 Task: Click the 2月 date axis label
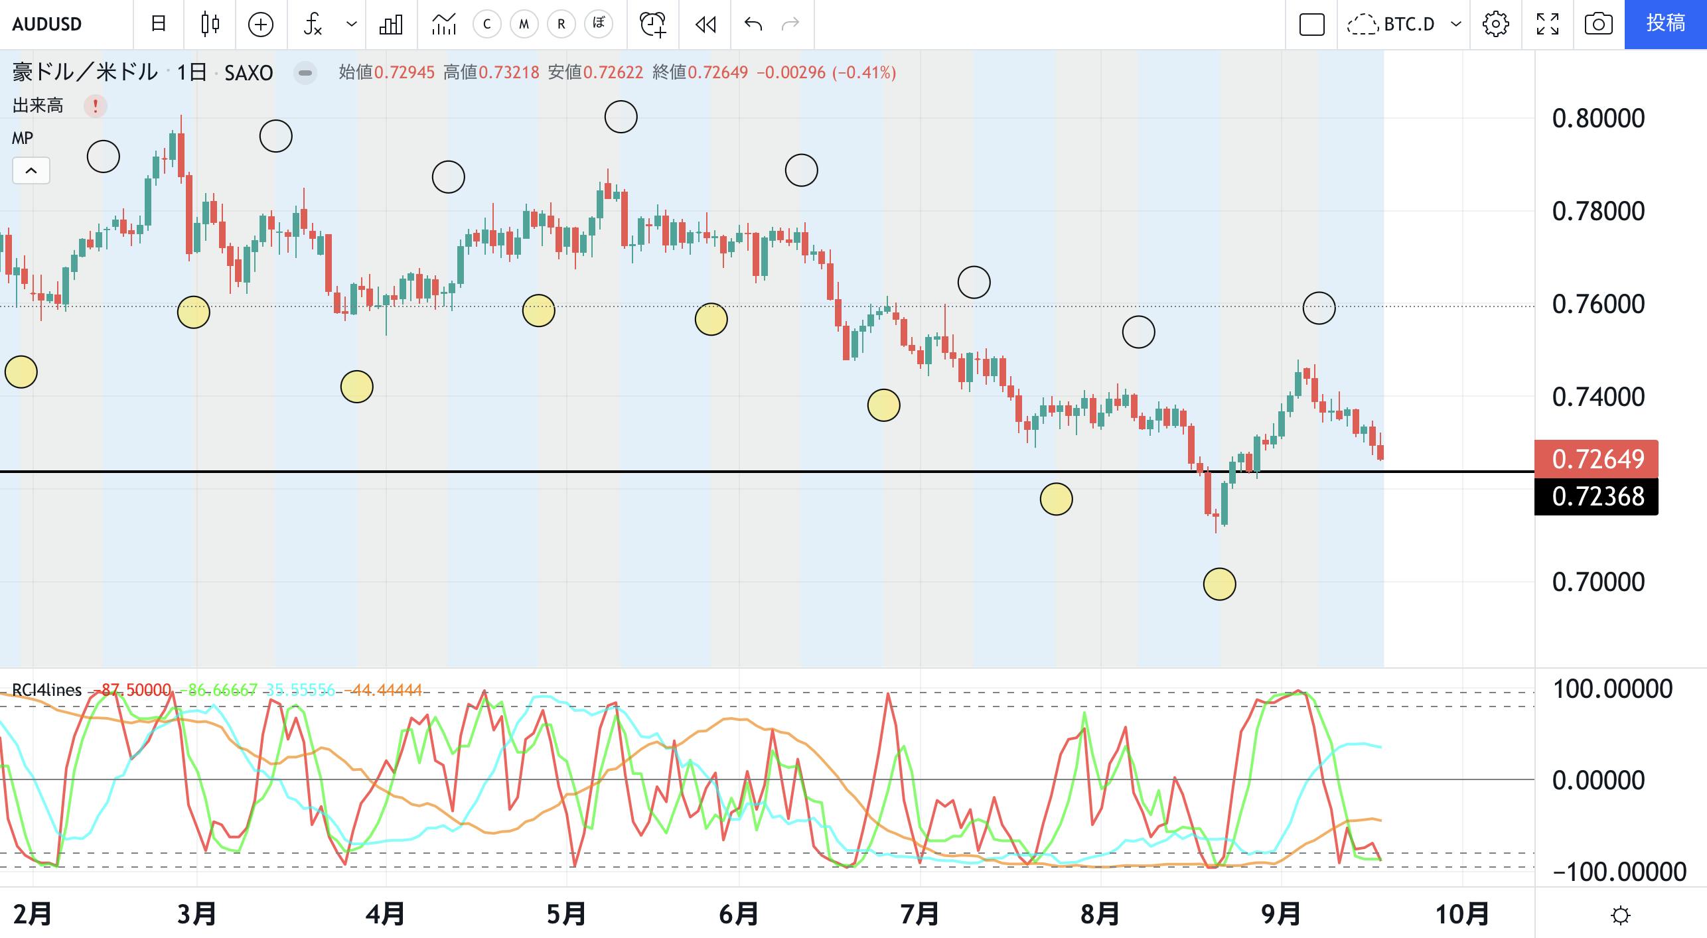click(x=32, y=915)
